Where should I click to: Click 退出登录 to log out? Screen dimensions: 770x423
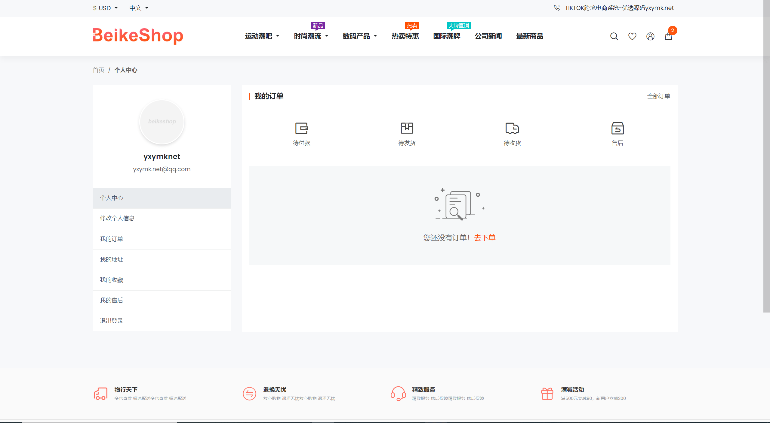pyautogui.click(x=162, y=321)
